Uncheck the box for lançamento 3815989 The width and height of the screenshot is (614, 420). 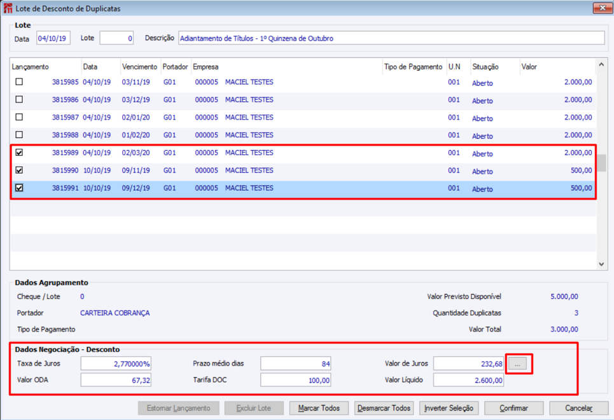point(19,153)
